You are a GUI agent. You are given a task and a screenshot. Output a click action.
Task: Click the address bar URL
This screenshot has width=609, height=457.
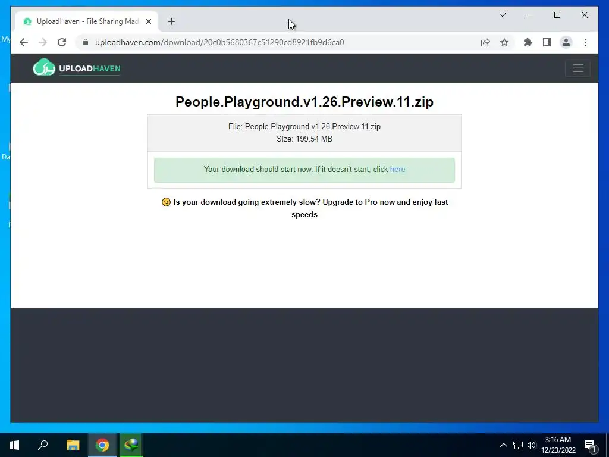pyautogui.click(x=219, y=42)
